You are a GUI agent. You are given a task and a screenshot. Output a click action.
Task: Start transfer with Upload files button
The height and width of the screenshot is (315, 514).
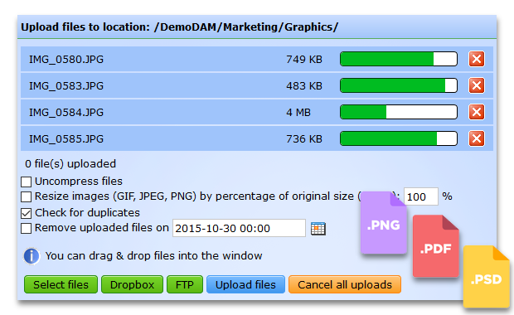(245, 284)
